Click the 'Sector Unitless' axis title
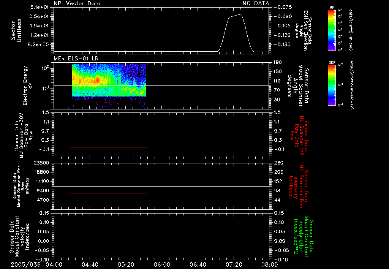Screen dimensions: 389x269 16,30
